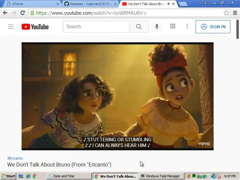This screenshot has height=180, width=240.
Task: Click the search magnifier button
Action: click(139, 27)
